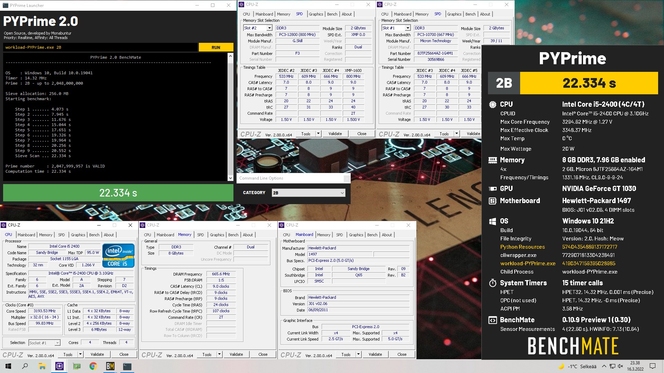Open File Explorer from the taskbar
Image resolution: width=664 pixels, height=373 pixels.
point(42,366)
